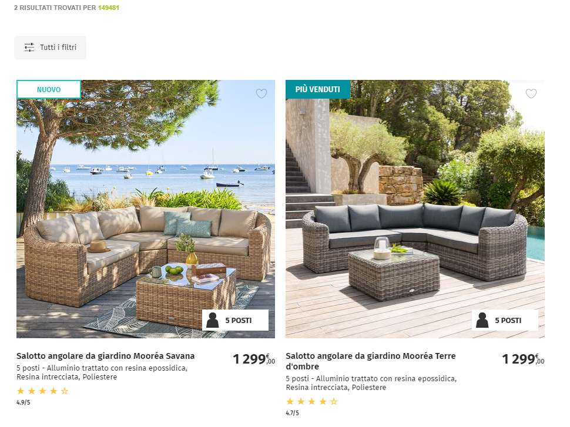
Task: Click the star rating of Mooréa Savana
Action: click(x=42, y=391)
